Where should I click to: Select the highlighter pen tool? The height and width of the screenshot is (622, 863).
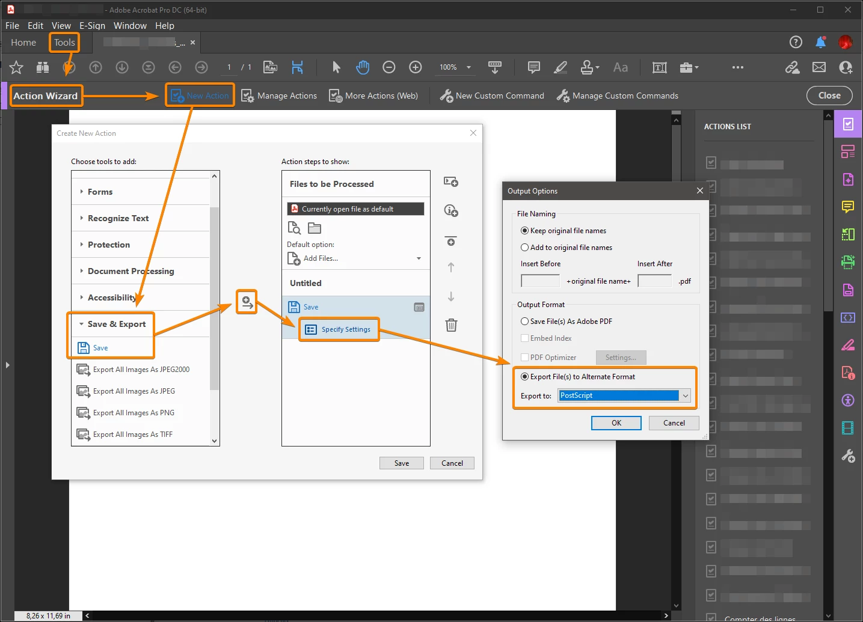(x=560, y=67)
